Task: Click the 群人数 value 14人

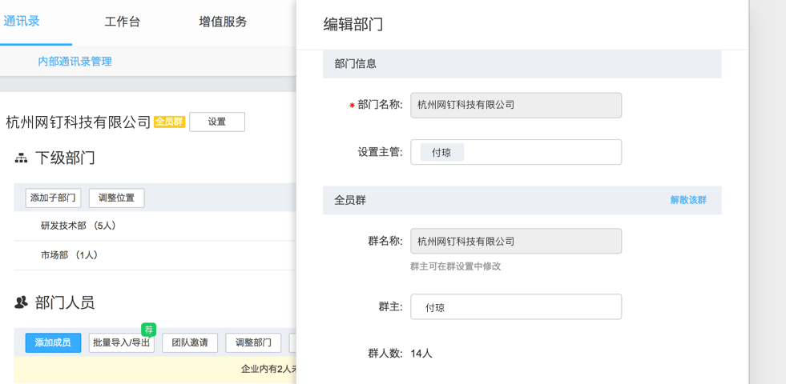Action: (x=421, y=354)
